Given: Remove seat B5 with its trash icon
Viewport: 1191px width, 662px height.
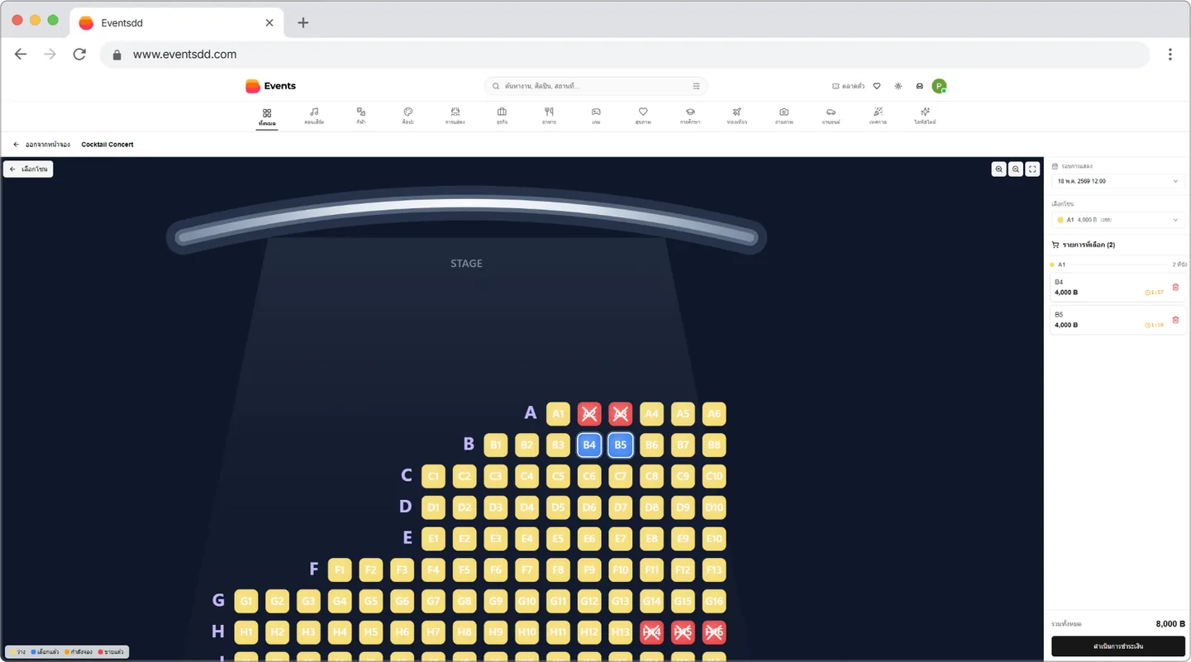Looking at the screenshot, I should click(1175, 320).
